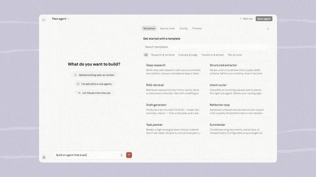Choose the Draft generator template
The image size is (316, 177).
pyautogui.click(x=174, y=109)
